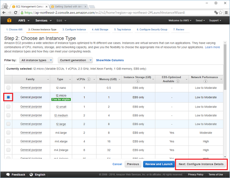Close the Getting Started with Amazon tab
The image size is (230, 178).
(x=86, y=6)
